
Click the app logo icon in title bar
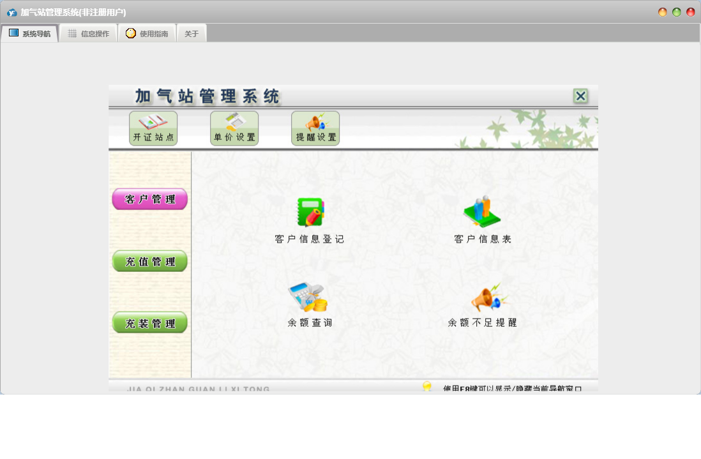11,13
